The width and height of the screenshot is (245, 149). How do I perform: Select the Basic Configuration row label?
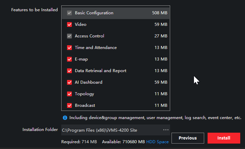pos(94,13)
